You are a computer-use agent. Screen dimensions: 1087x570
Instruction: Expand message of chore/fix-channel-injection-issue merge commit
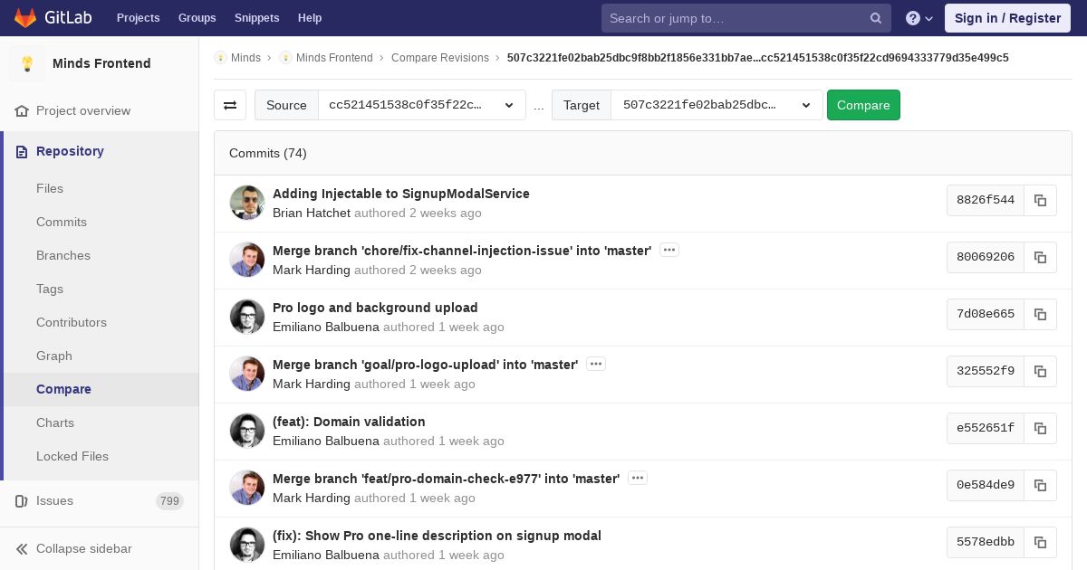[669, 251]
